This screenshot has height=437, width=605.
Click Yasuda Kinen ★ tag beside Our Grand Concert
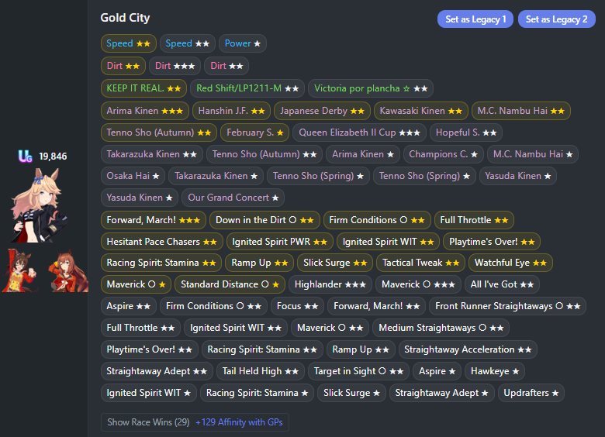[140, 198]
